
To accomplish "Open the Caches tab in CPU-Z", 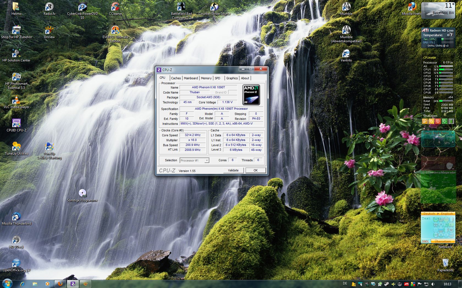I will (x=176, y=78).
